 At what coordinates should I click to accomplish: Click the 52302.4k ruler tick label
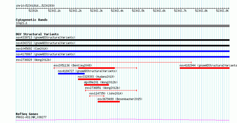[x=117, y=11]
